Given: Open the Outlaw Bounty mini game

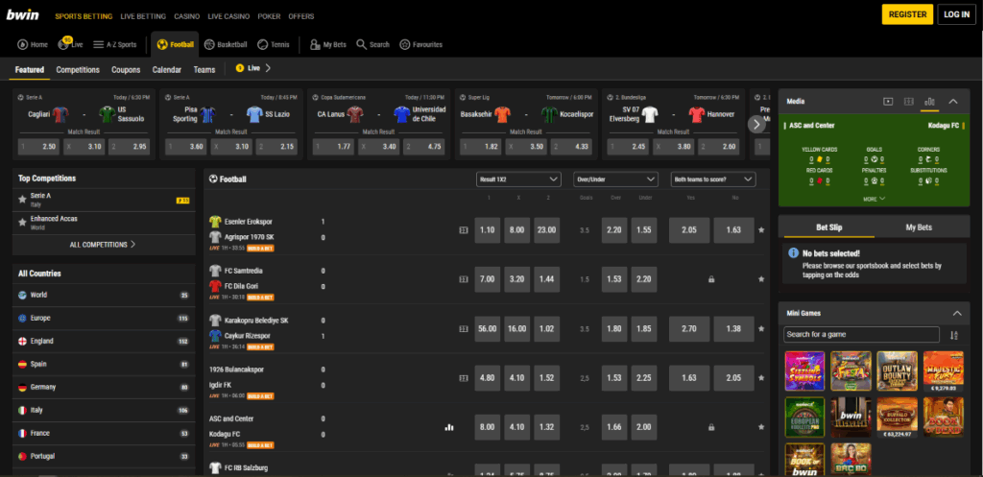Looking at the screenshot, I should point(898,371).
